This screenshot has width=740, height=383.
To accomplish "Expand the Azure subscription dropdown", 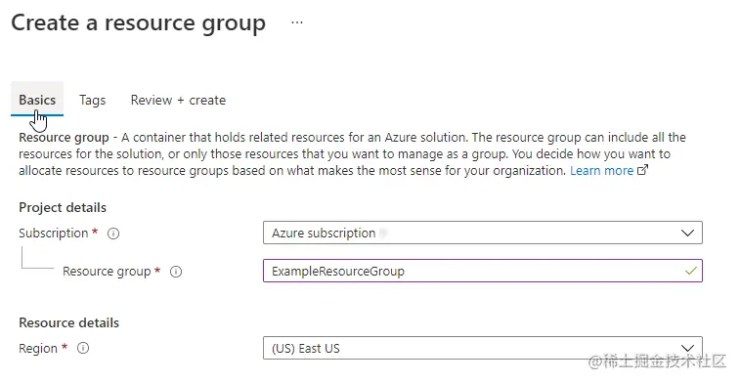I will tap(483, 233).
